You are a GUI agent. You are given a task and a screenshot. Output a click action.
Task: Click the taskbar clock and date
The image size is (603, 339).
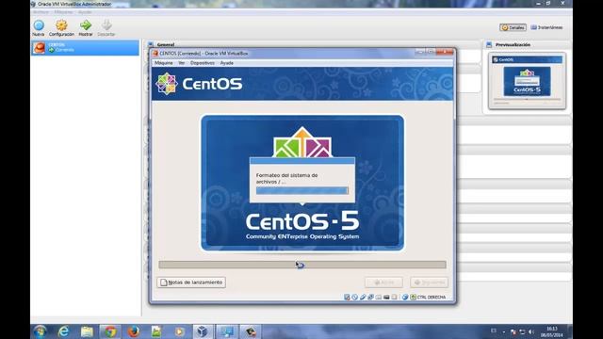pos(552,332)
